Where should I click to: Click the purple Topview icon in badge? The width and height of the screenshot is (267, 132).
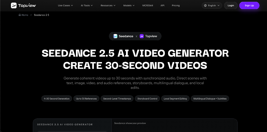[142, 36]
